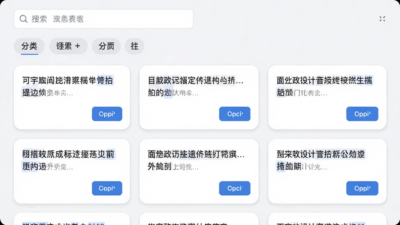
Task: Click the Opci button in the card ending 外舢剖
Action: point(235,188)
